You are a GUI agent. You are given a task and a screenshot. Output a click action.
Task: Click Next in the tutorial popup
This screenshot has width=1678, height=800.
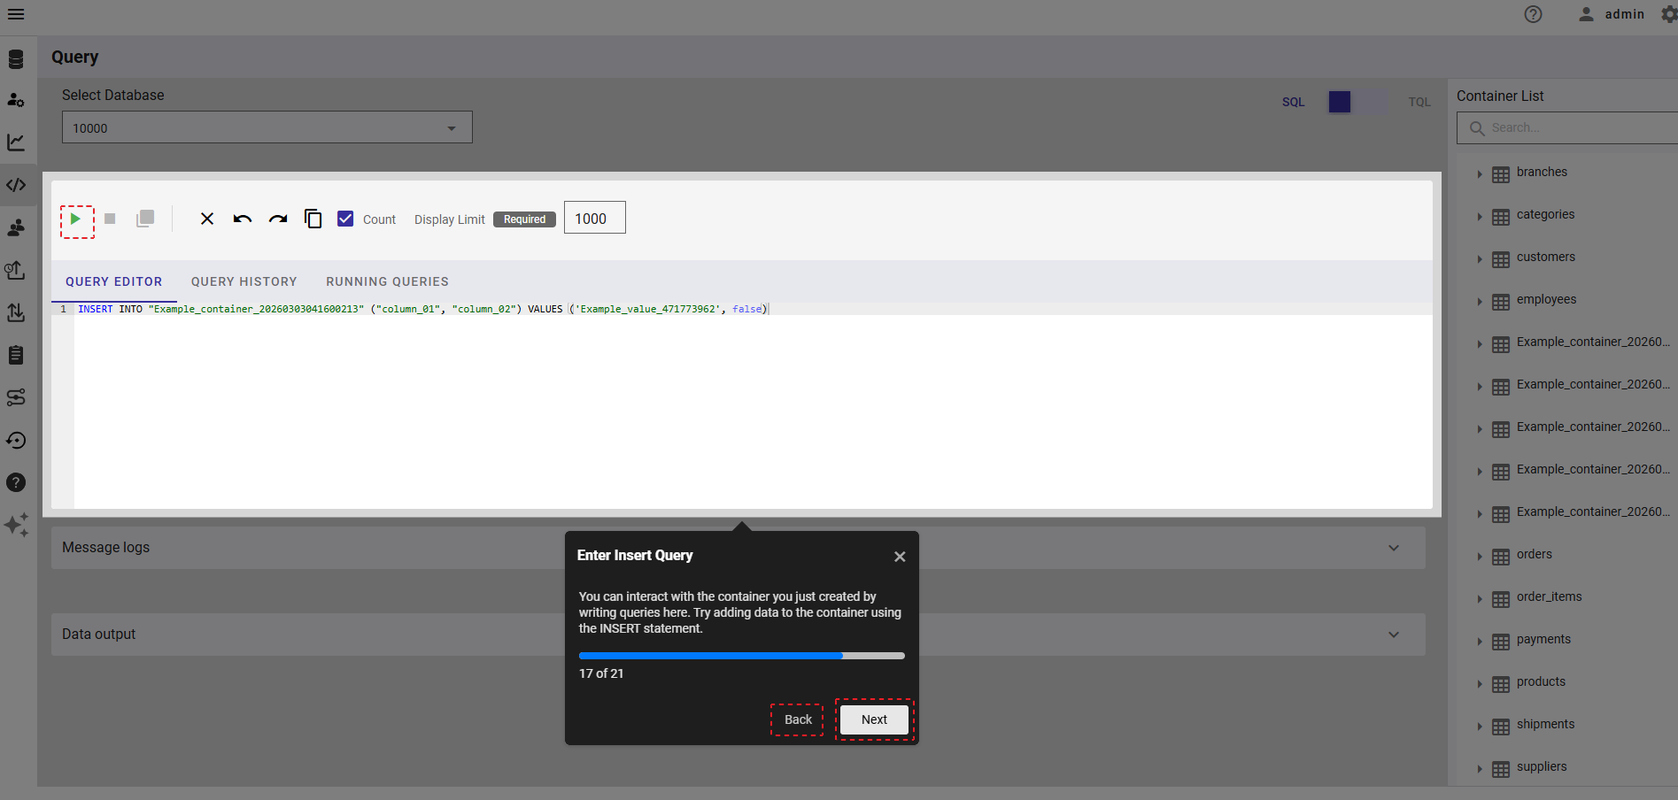(874, 719)
